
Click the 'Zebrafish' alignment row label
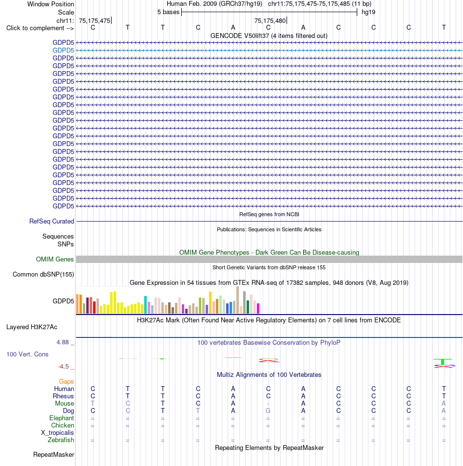click(60, 440)
